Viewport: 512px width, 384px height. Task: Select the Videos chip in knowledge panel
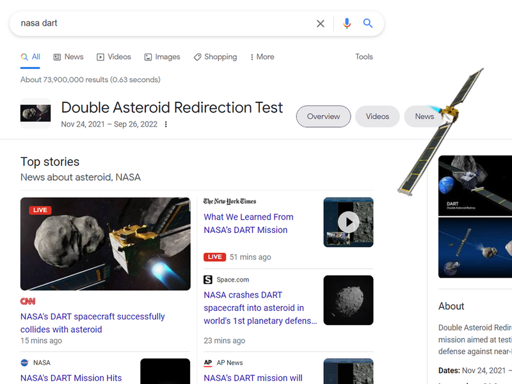(x=378, y=116)
